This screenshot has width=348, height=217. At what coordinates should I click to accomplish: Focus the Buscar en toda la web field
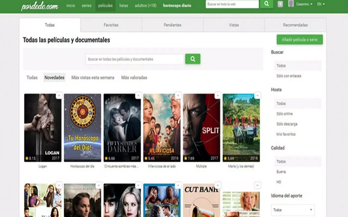[232, 4]
